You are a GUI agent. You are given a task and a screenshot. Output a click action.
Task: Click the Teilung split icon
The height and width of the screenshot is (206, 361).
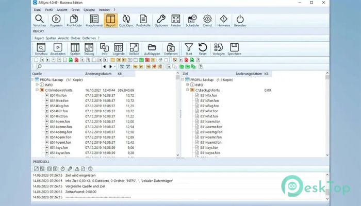point(89,47)
